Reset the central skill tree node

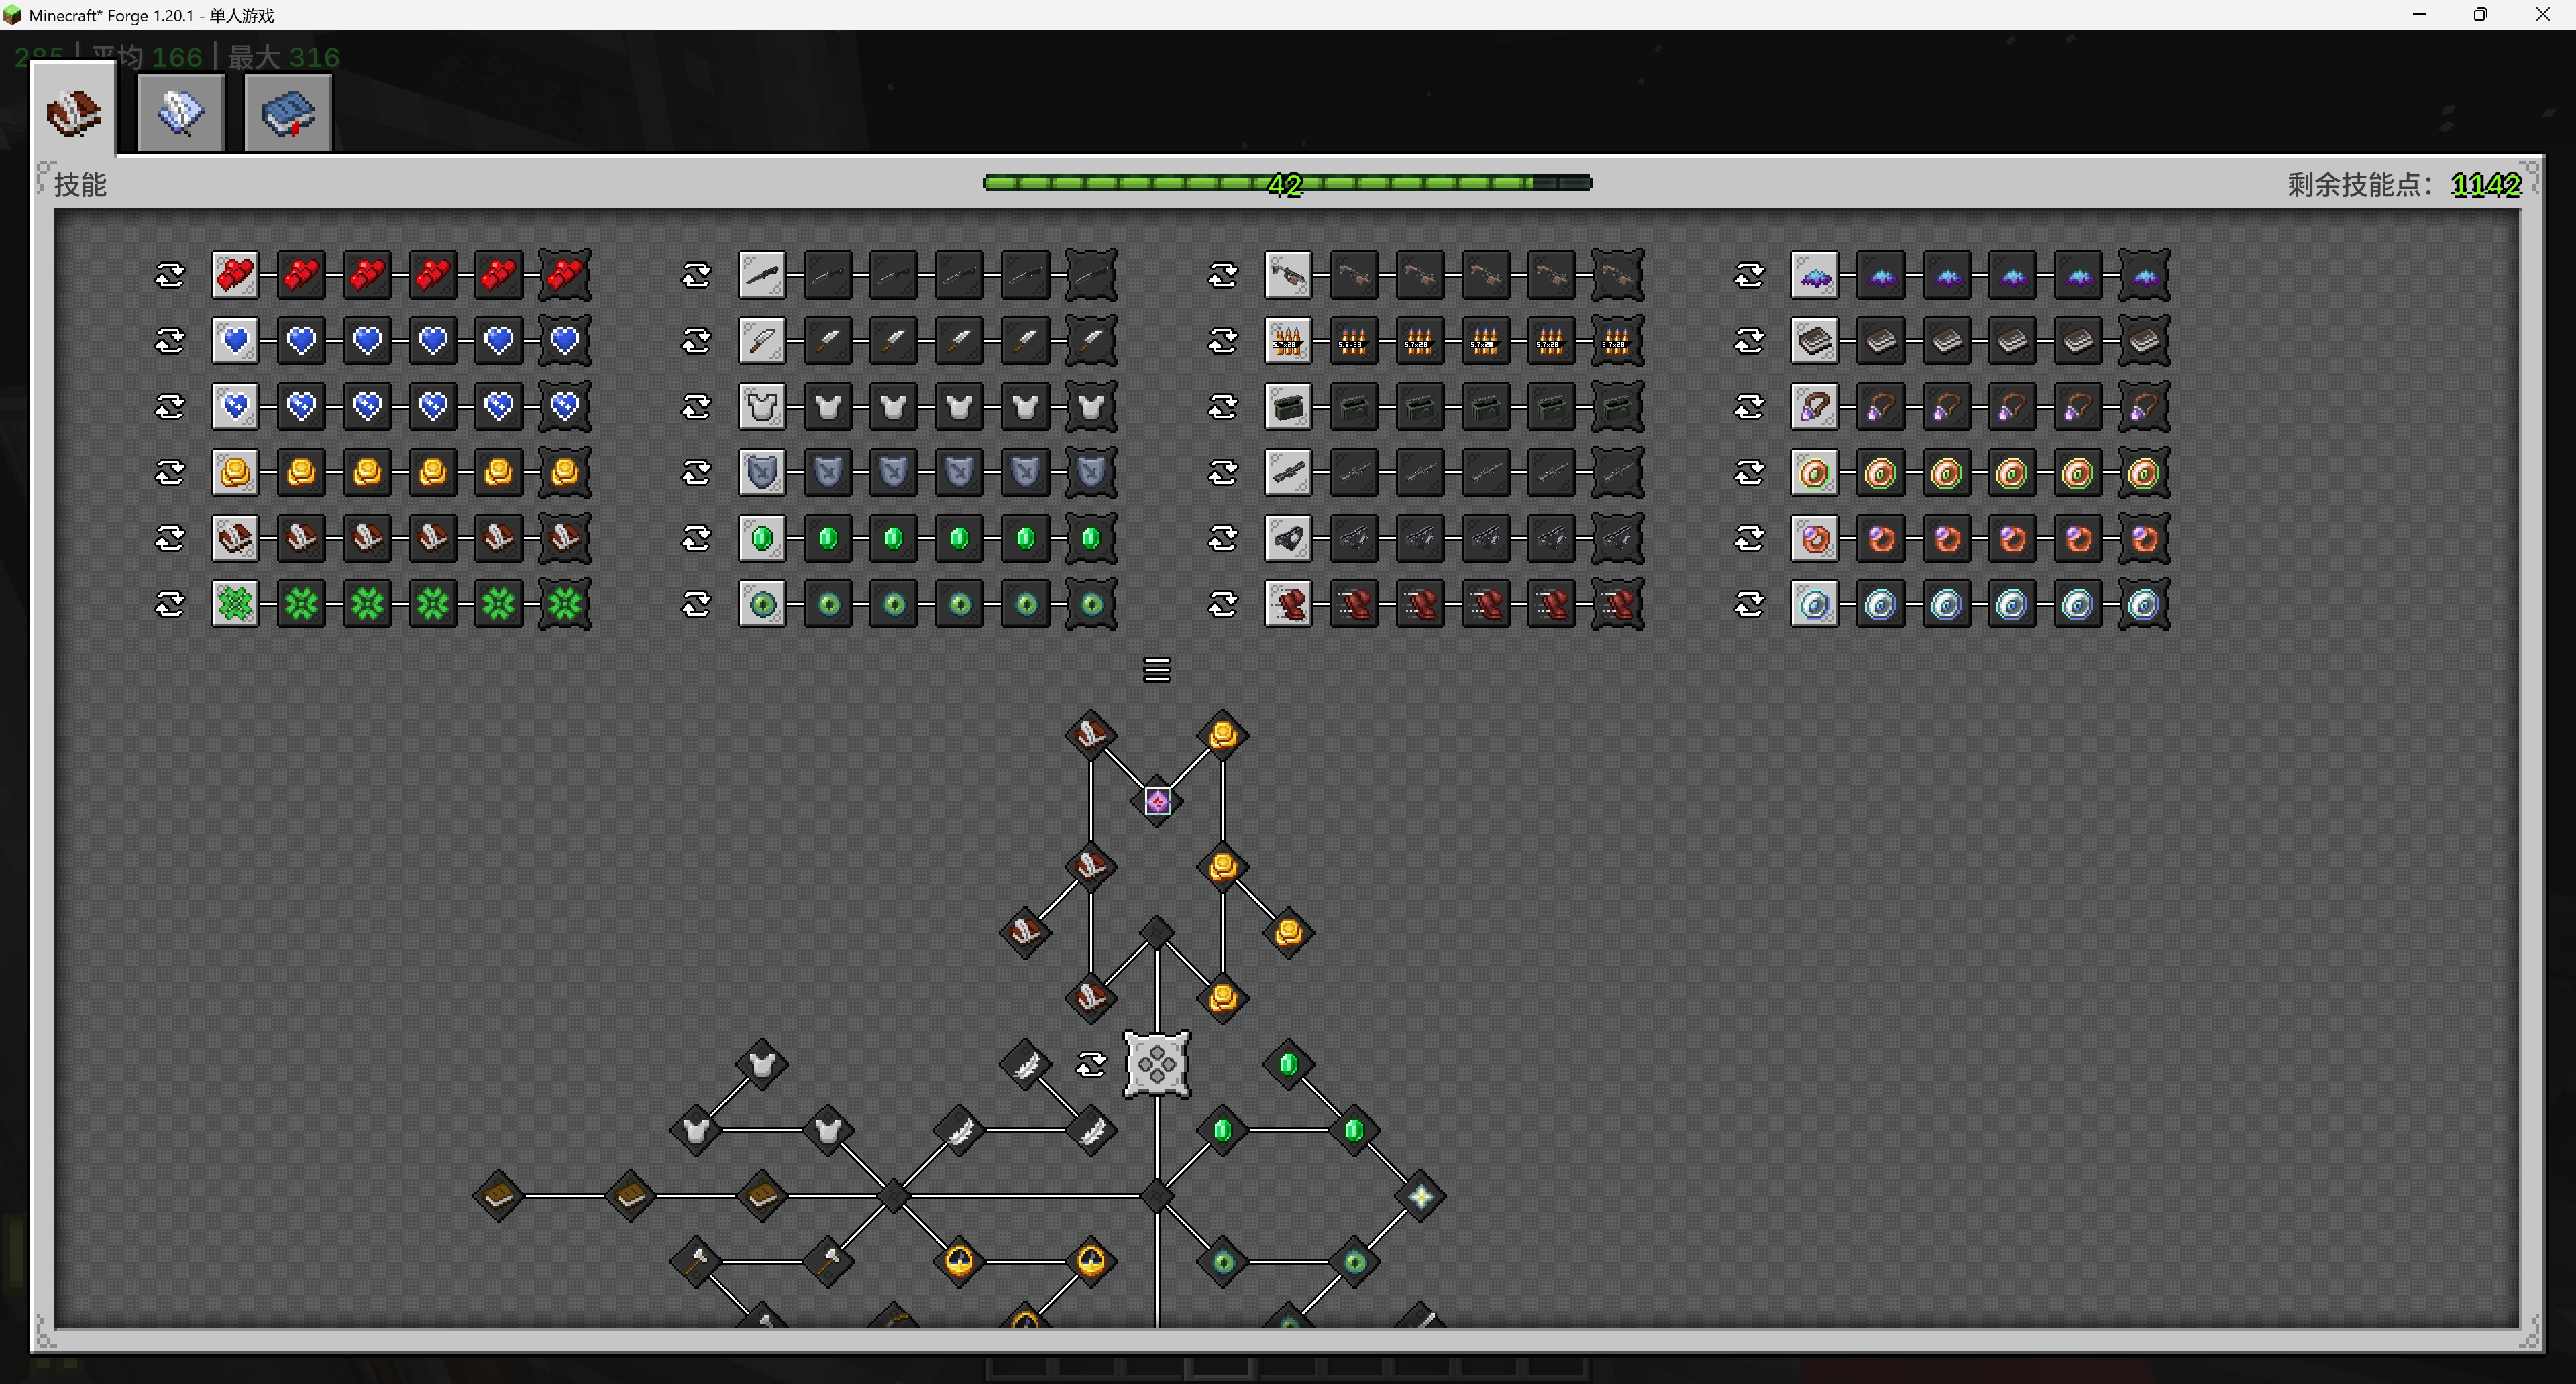1091,1064
